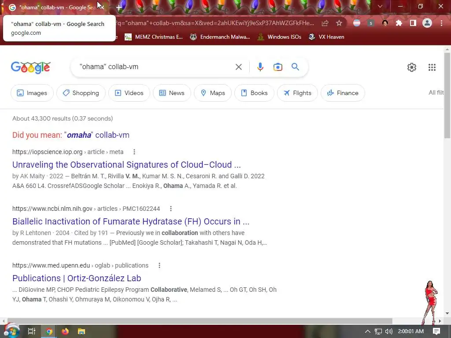451x338 pixels.
Task: Open 'Publications | Ortiz-González Lab' result
Action: 77,278
